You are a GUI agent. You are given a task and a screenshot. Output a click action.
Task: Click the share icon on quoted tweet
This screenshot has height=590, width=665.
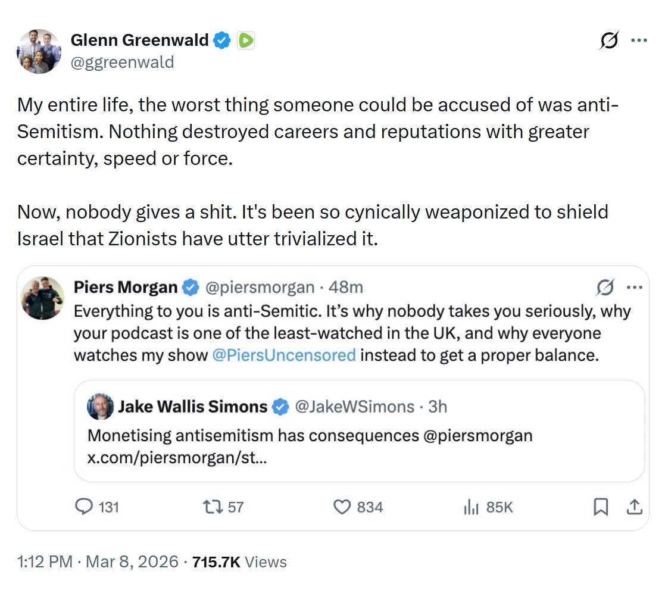click(634, 507)
